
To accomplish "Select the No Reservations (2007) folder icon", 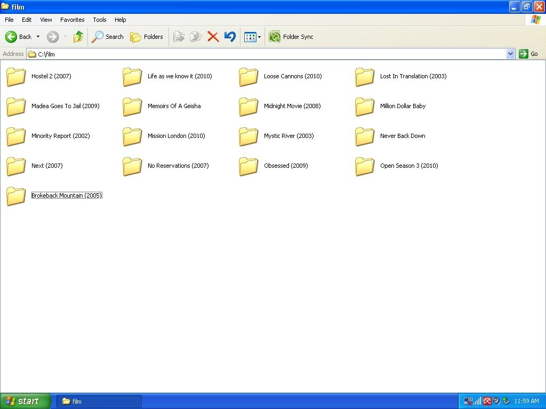I will (132, 166).
